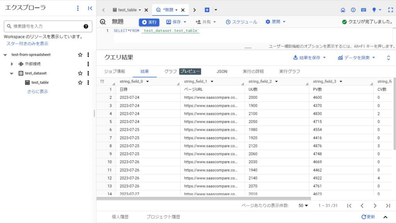Open help icon in search box
The height and width of the screenshot is (223, 396).
click(86, 26)
